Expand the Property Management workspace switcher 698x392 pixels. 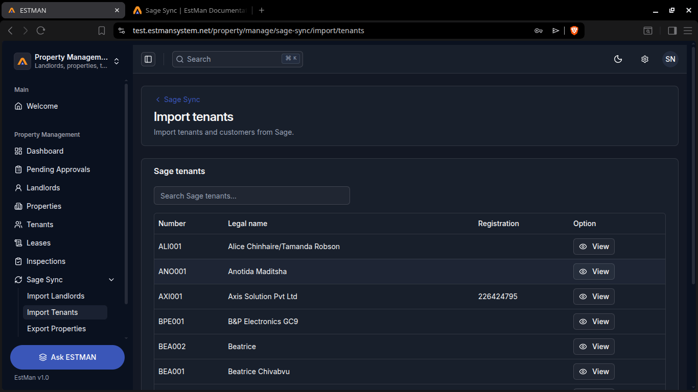coord(67,61)
